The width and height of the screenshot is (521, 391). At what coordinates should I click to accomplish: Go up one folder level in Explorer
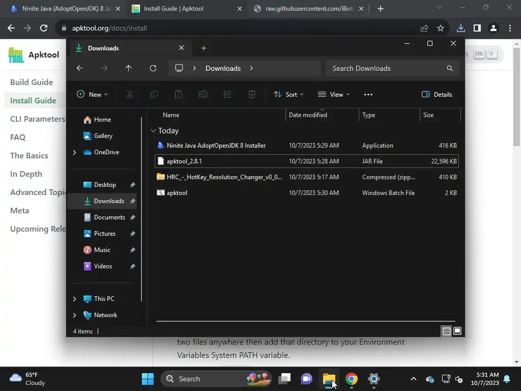pyautogui.click(x=129, y=68)
